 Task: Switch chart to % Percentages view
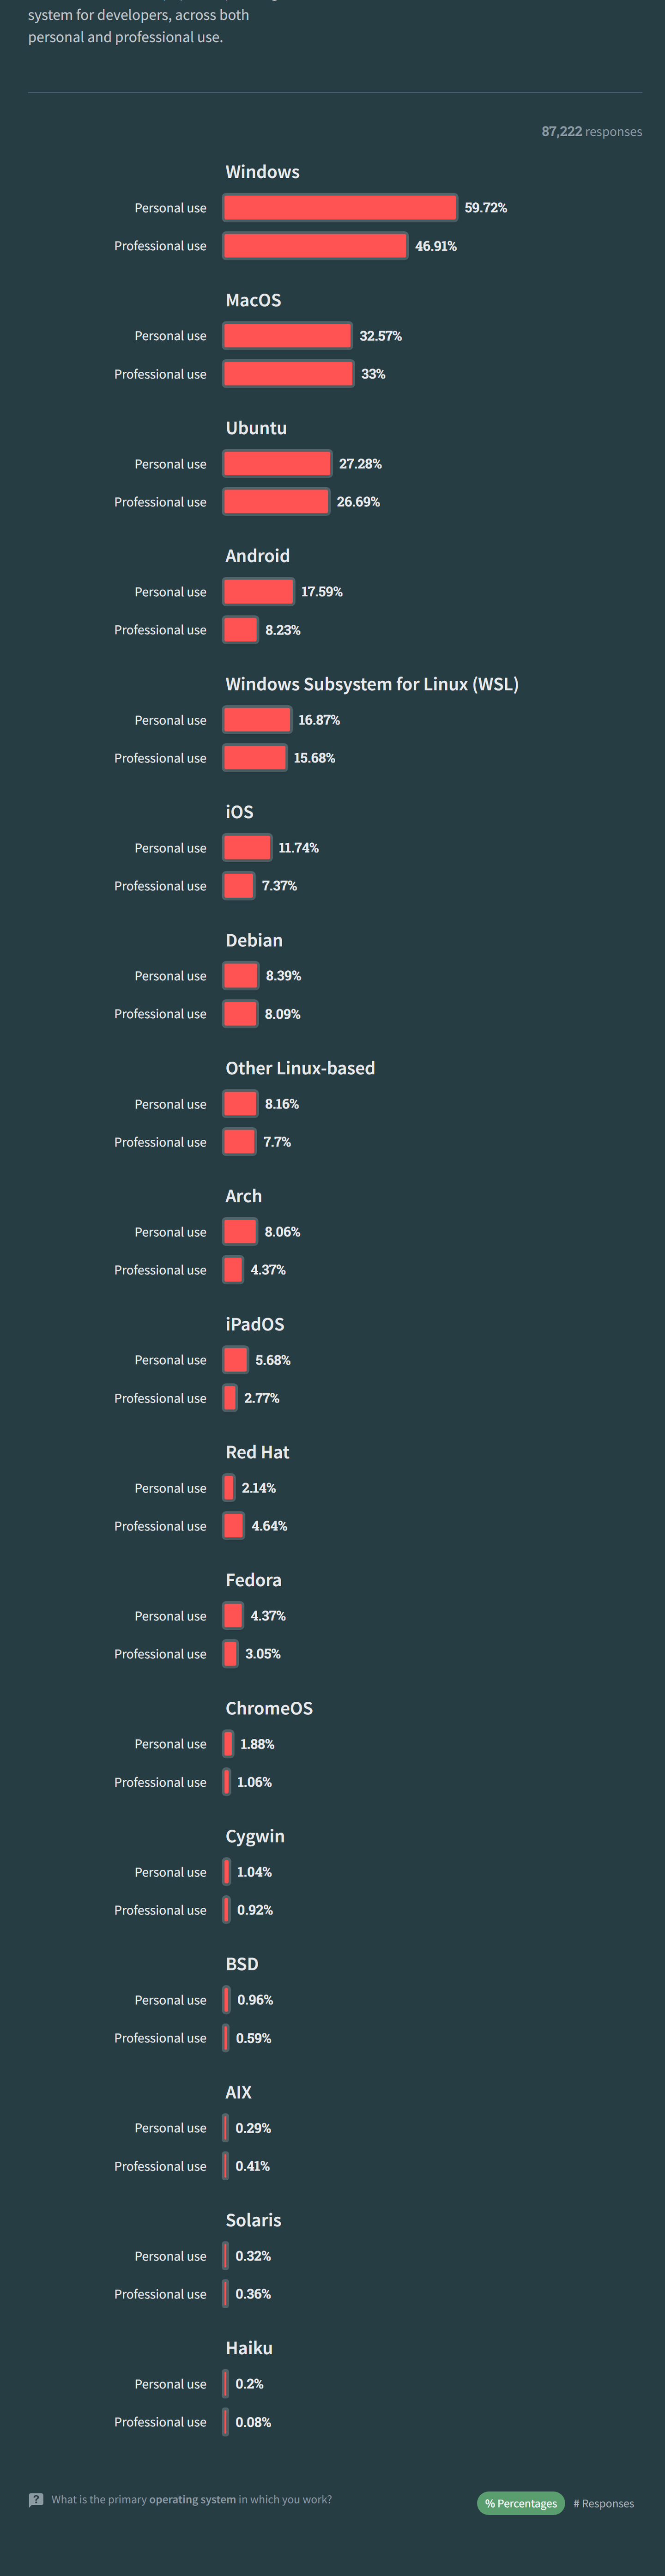520,2503
